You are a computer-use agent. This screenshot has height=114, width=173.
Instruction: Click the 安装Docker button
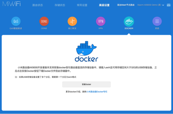[x=86, y=84]
